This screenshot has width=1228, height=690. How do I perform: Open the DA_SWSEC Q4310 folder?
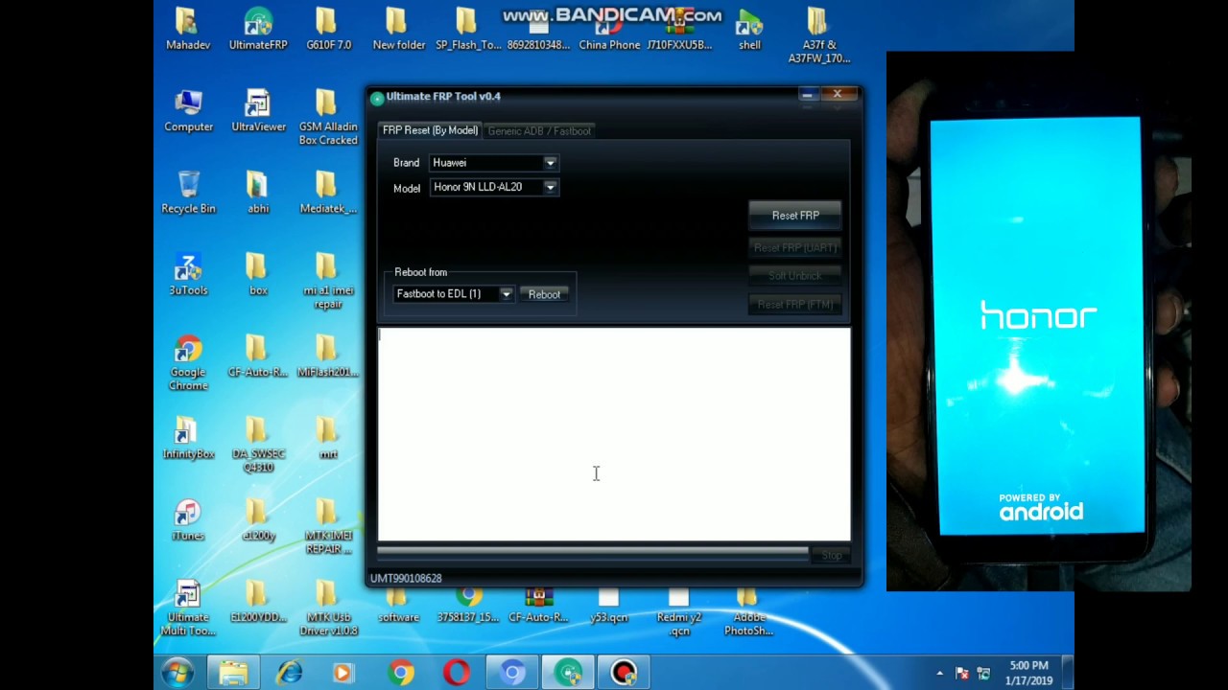[258, 445]
